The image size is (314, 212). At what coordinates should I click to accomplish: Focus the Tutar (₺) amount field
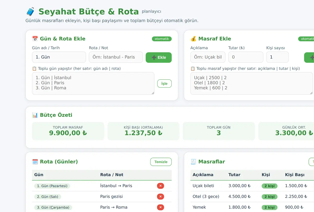tap(246, 57)
